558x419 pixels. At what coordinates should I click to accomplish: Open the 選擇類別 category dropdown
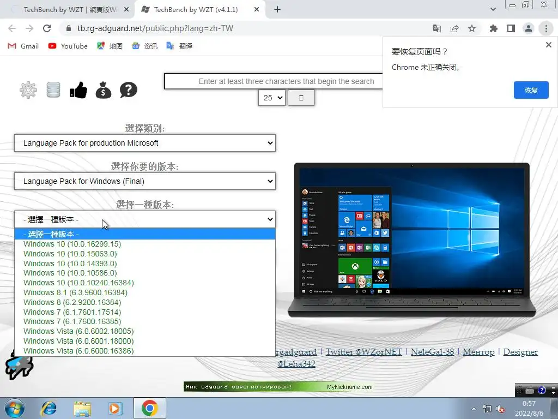point(145,143)
